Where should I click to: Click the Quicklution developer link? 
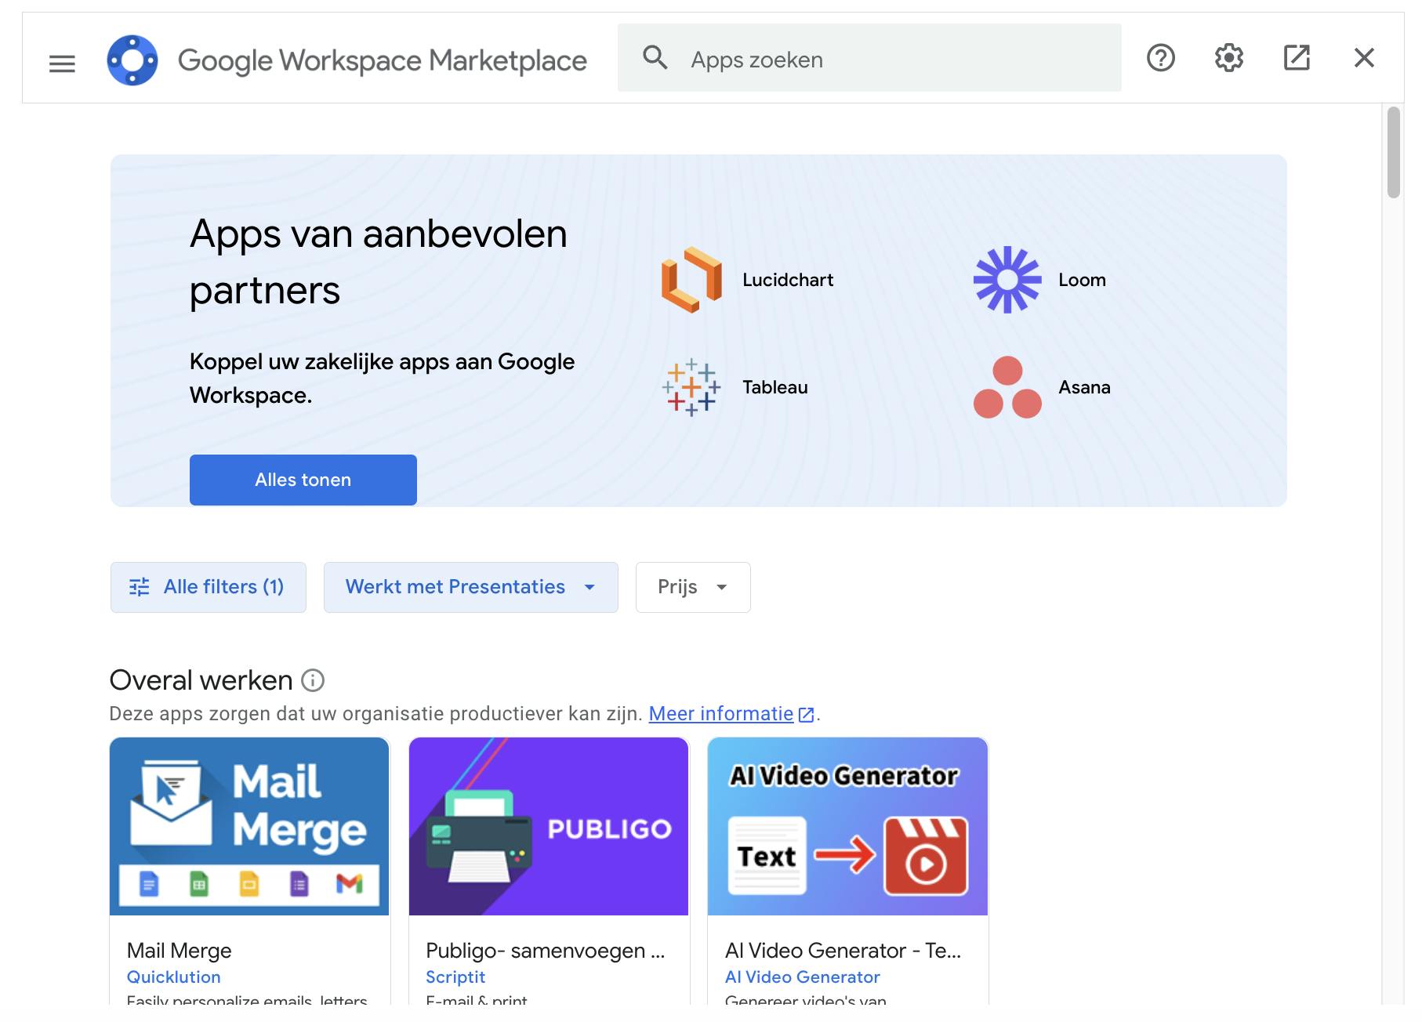pos(174,977)
